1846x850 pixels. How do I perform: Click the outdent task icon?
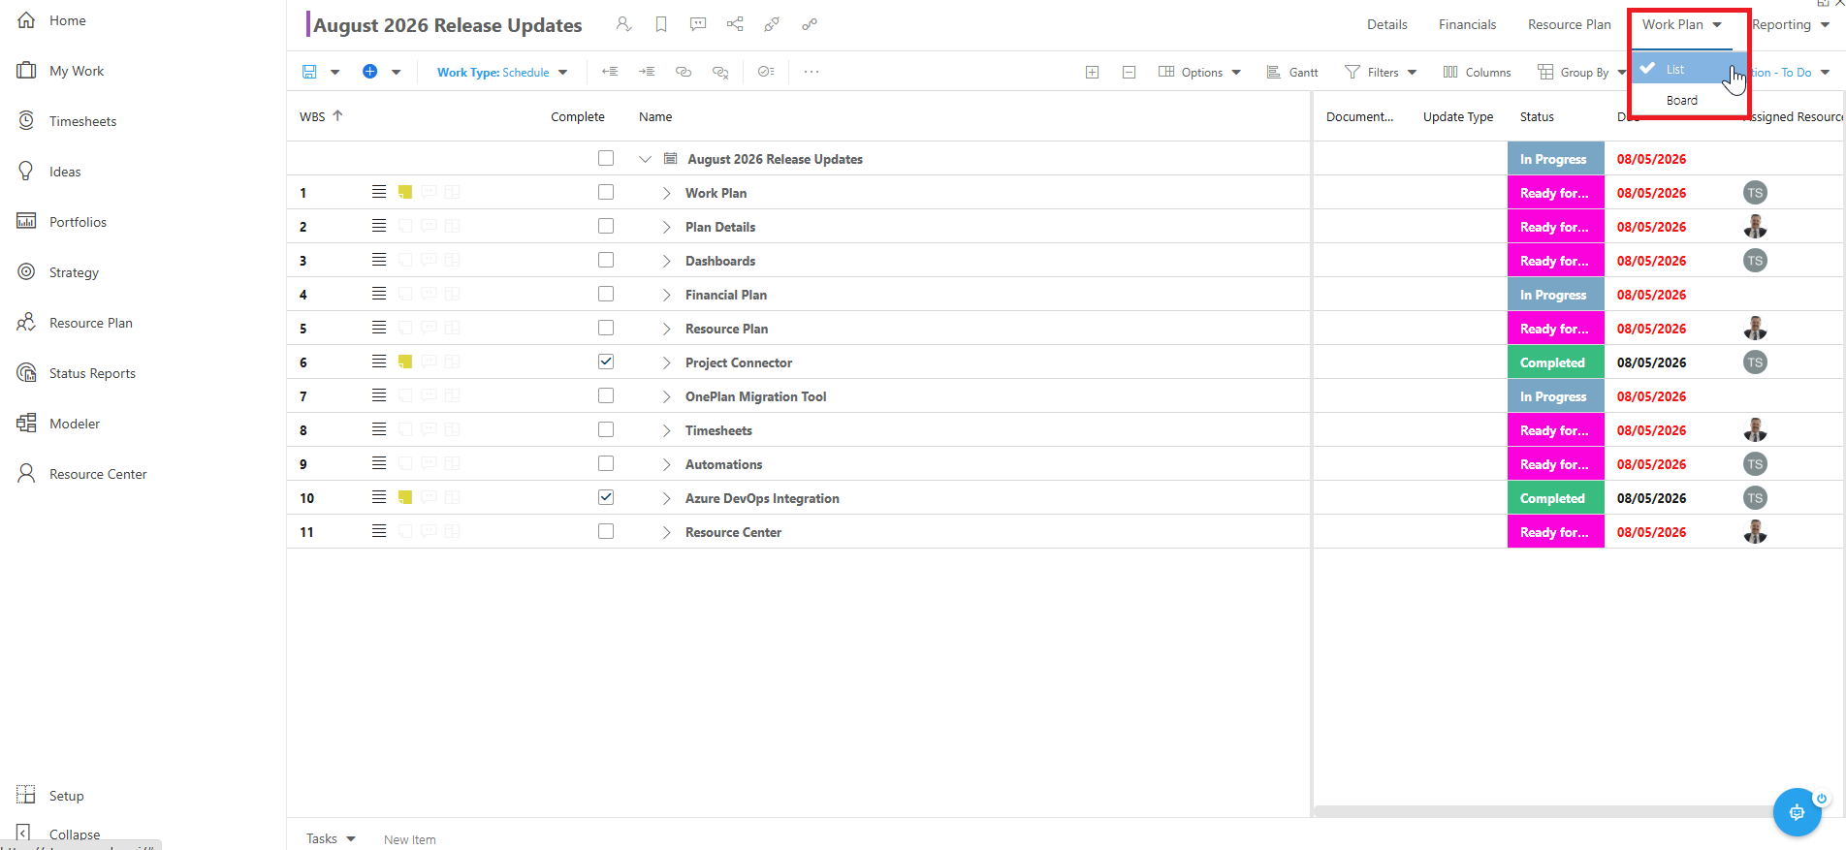pos(609,72)
